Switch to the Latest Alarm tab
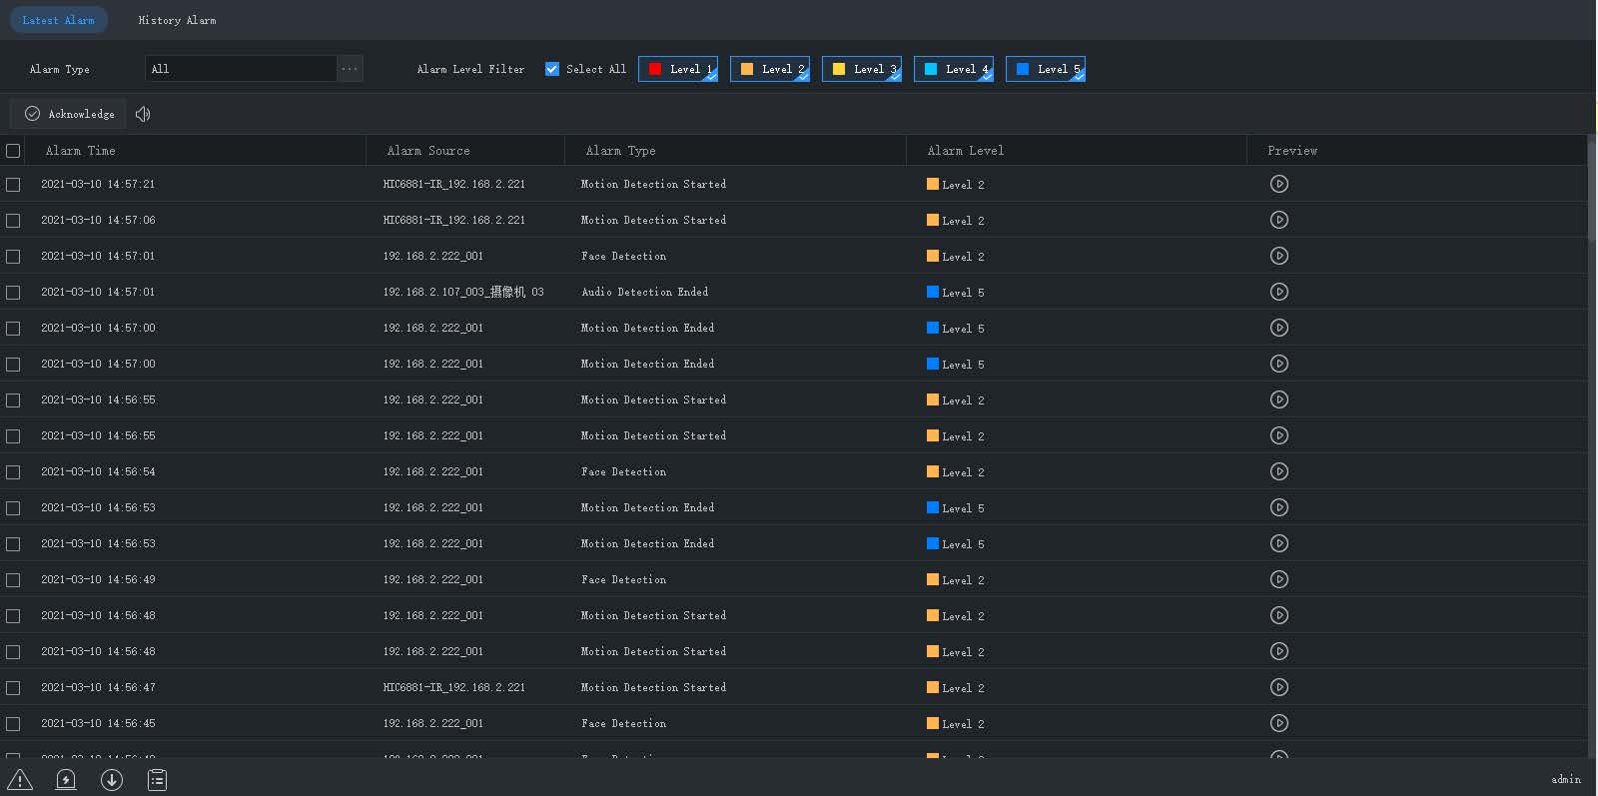Image resolution: width=1598 pixels, height=796 pixels. 59,20
